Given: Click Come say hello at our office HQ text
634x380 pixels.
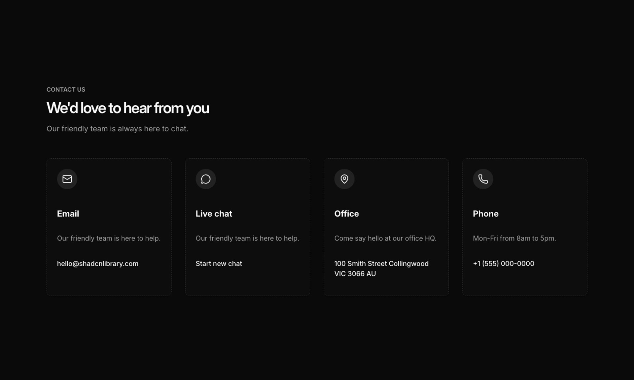Looking at the screenshot, I should tap(385, 238).
